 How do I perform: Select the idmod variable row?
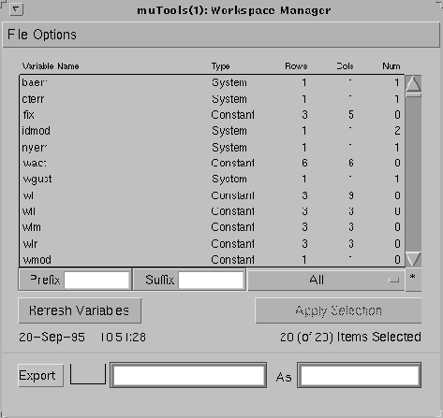(212, 131)
